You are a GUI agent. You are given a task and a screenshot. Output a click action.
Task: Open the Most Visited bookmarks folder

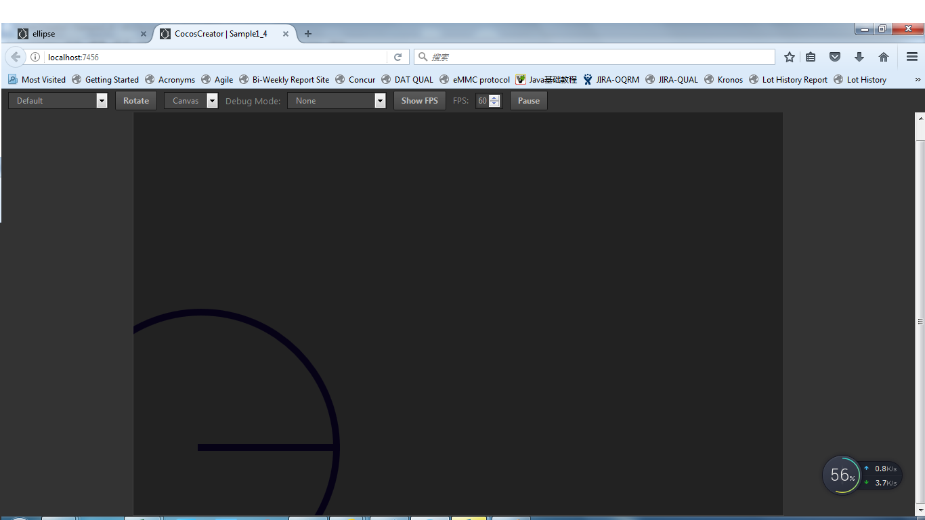37,79
